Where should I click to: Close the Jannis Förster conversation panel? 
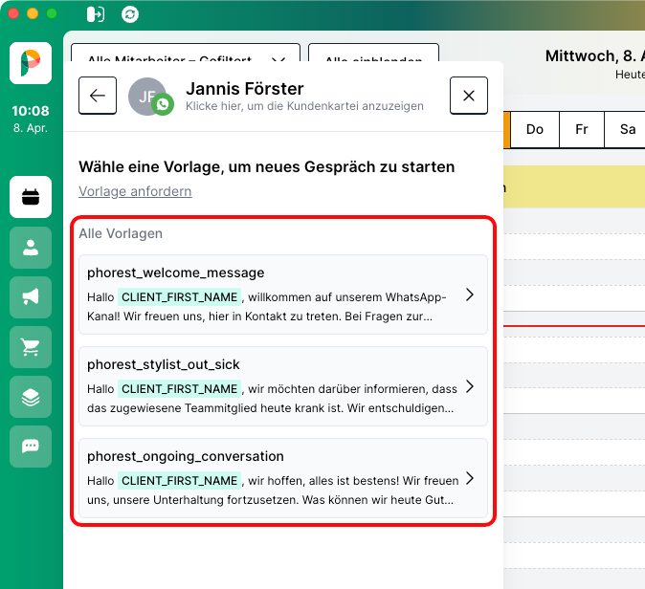coord(468,96)
